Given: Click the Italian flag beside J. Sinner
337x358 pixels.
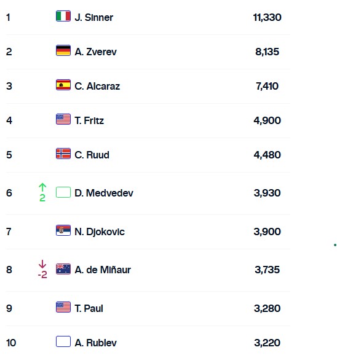Looking at the screenshot, I should point(63,16).
